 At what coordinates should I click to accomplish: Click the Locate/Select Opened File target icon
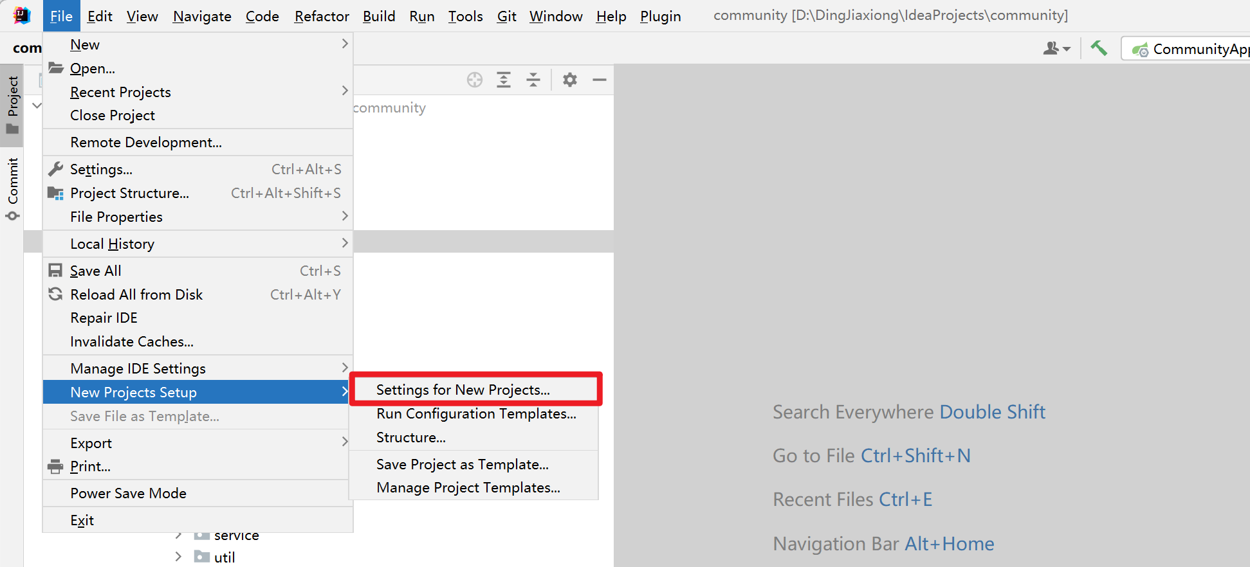(x=475, y=80)
